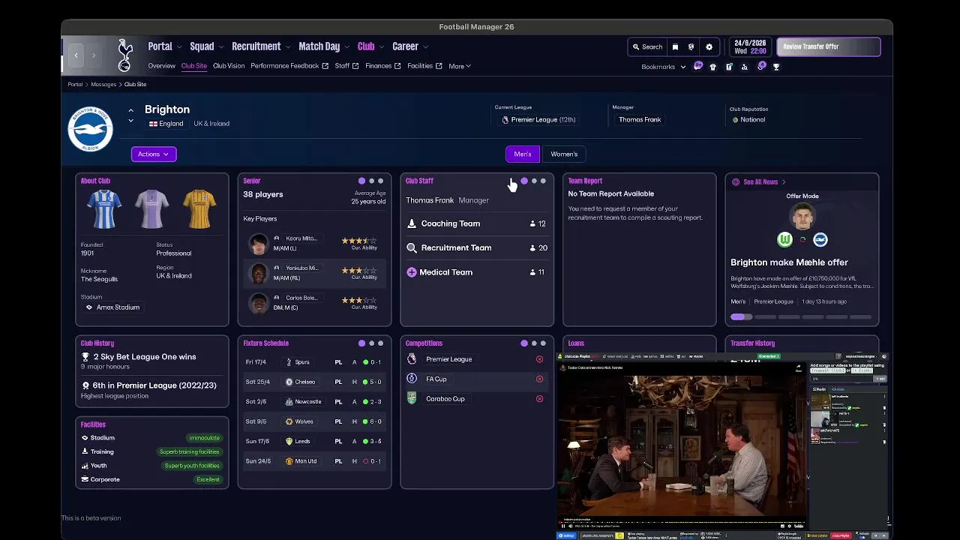Select Kaoru Mitoma key player row
Image resolution: width=960 pixels, height=540 pixels.
pyautogui.click(x=314, y=243)
